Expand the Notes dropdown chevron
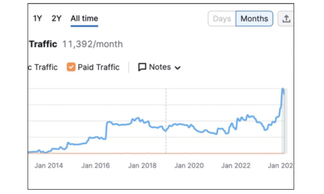This screenshot has height=194, width=324. tap(177, 68)
